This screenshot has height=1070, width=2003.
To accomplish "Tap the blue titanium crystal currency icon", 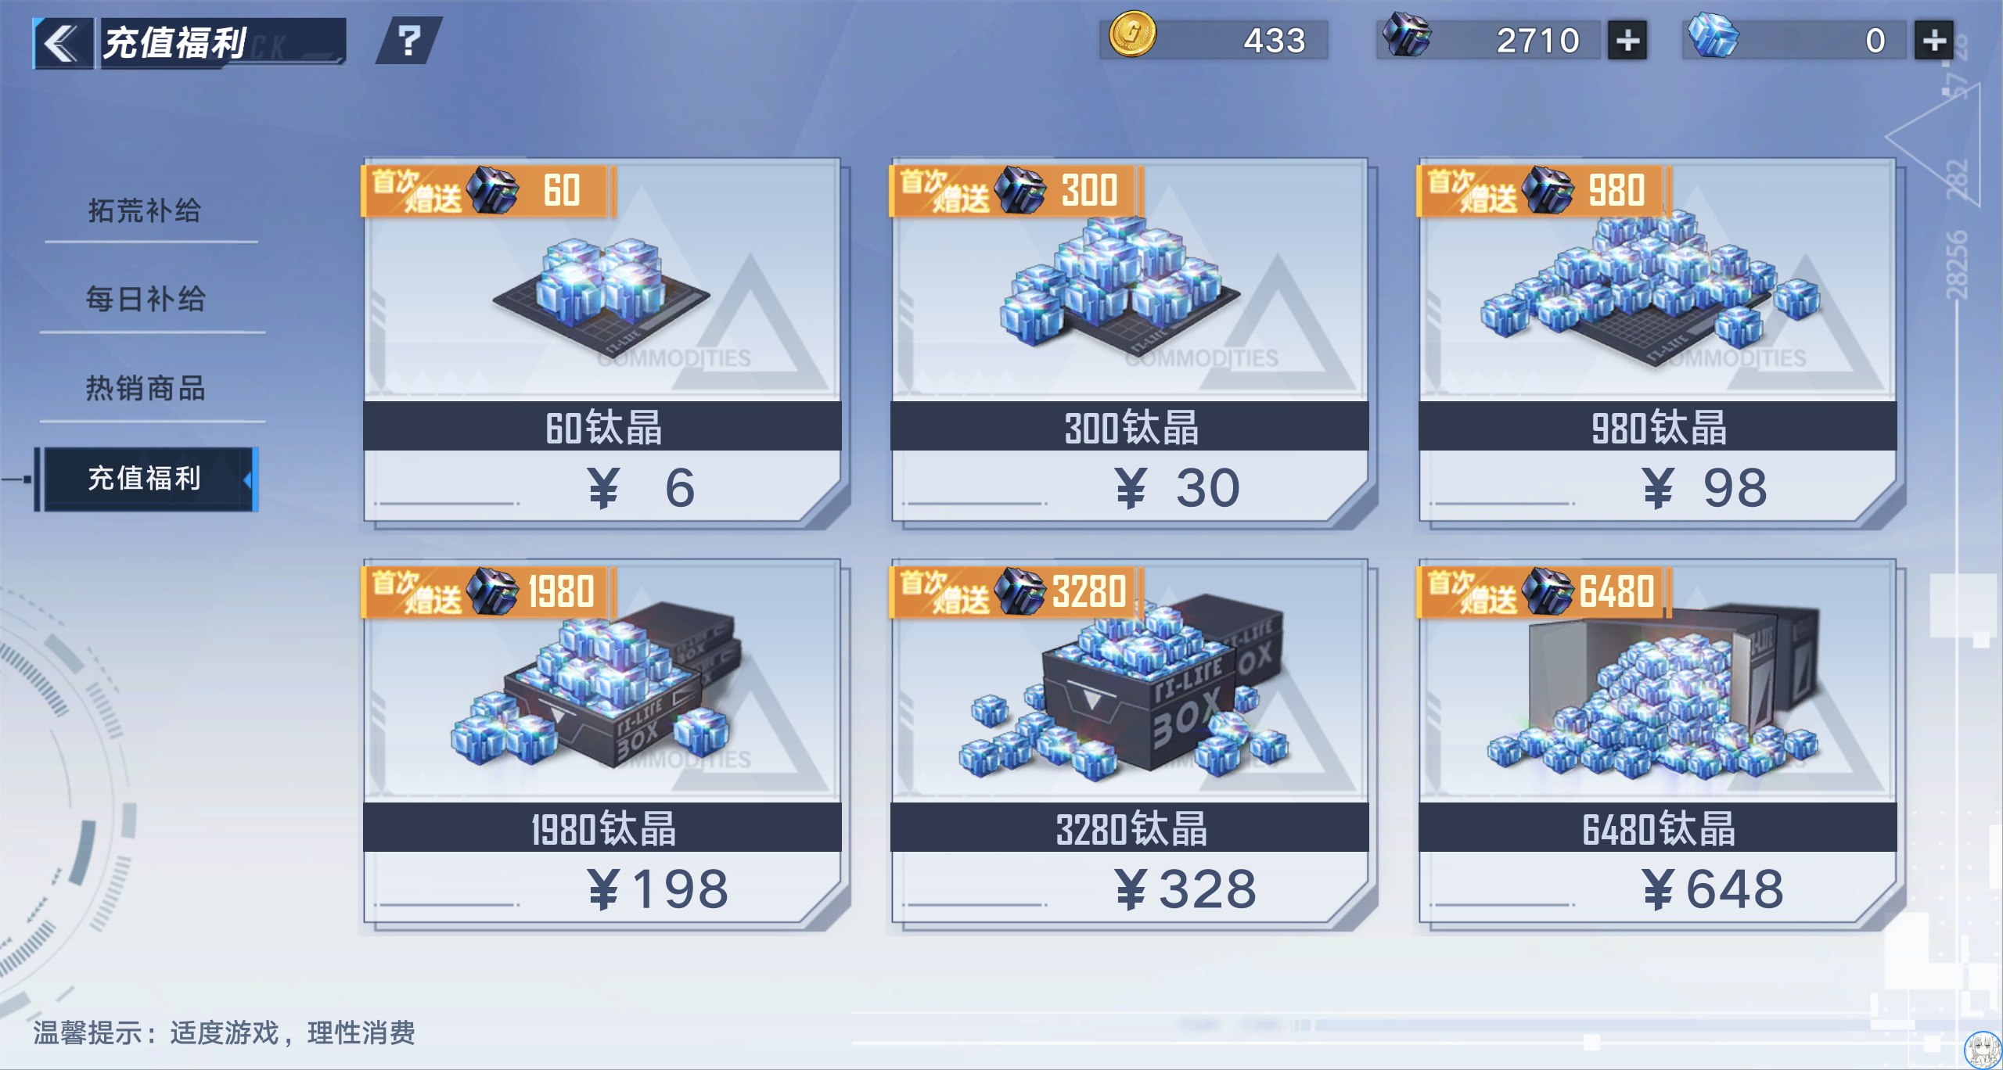I will coord(1713,36).
